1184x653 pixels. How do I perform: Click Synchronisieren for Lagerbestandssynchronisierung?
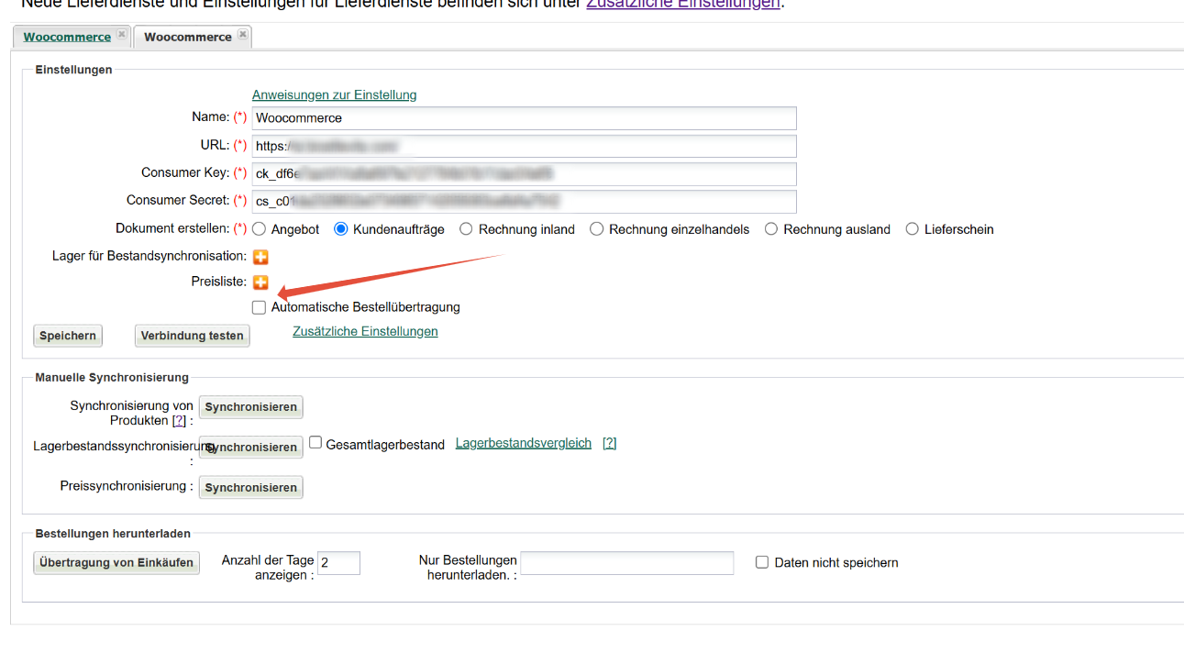point(250,448)
